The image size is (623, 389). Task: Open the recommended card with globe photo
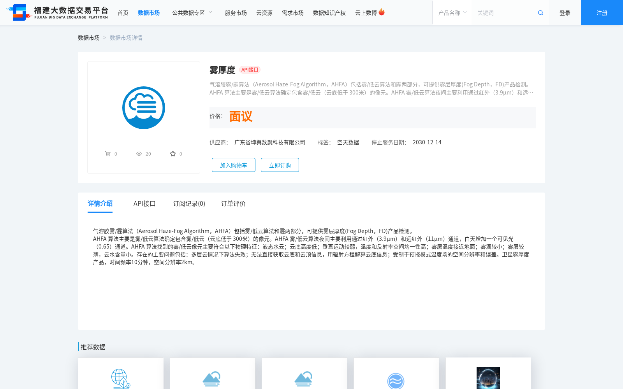tap(488, 373)
